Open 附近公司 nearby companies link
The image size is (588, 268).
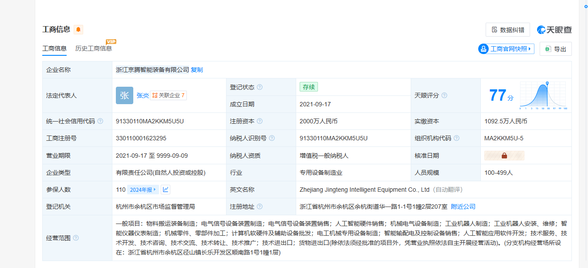tap(463, 207)
